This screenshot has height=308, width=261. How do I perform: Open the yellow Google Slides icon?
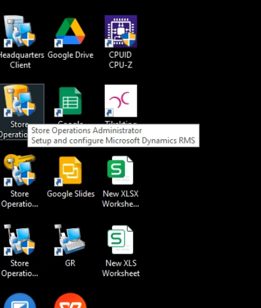tap(70, 171)
